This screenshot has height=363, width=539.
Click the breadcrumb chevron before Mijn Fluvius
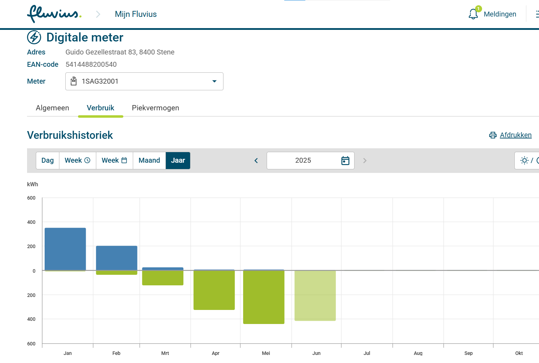pos(98,14)
